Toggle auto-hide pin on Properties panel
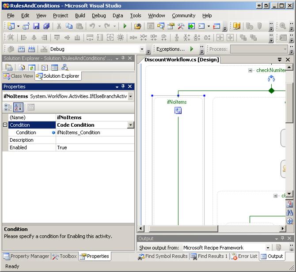 [123, 87]
